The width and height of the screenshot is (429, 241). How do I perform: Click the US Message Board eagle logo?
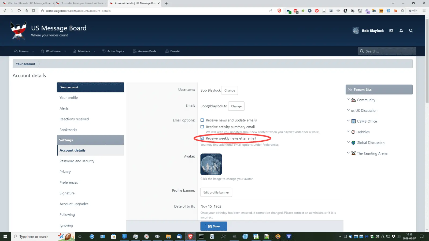coord(18,30)
